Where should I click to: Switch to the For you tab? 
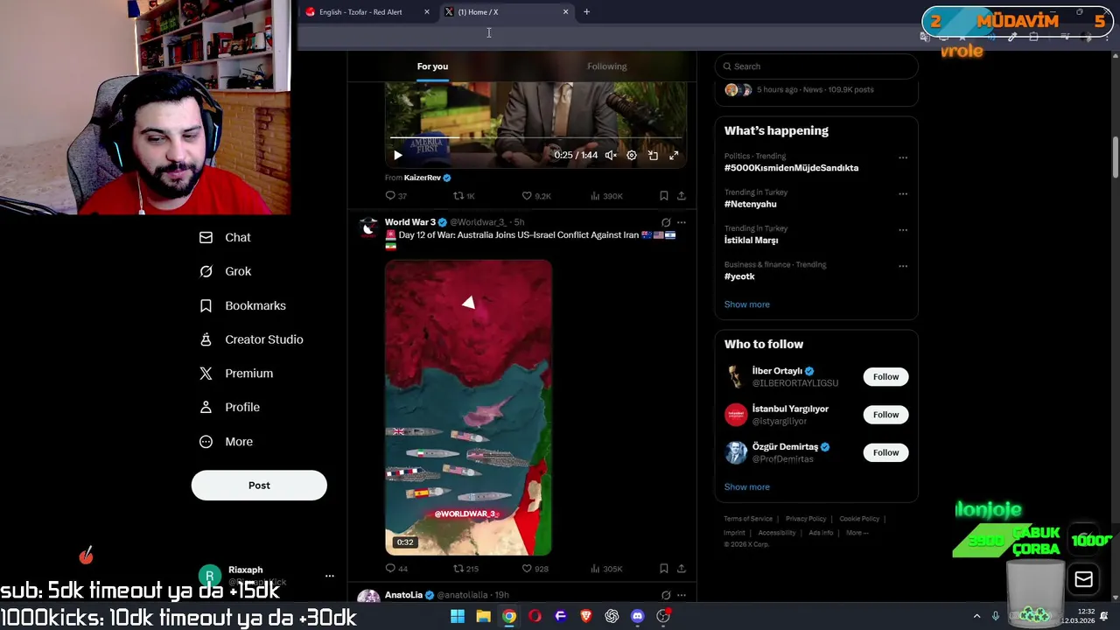pyautogui.click(x=432, y=66)
